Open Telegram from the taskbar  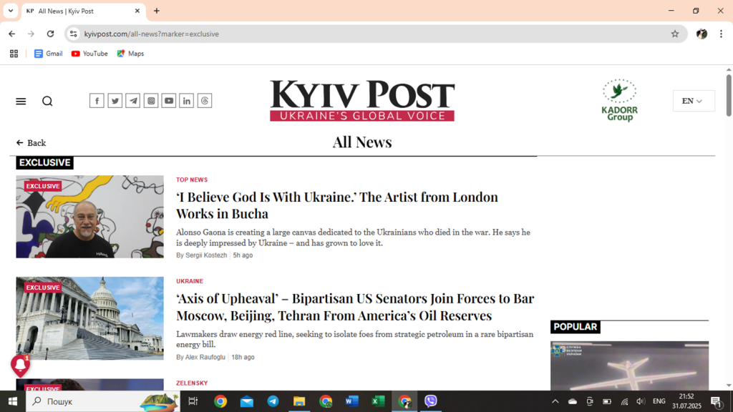pyautogui.click(x=273, y=401)
